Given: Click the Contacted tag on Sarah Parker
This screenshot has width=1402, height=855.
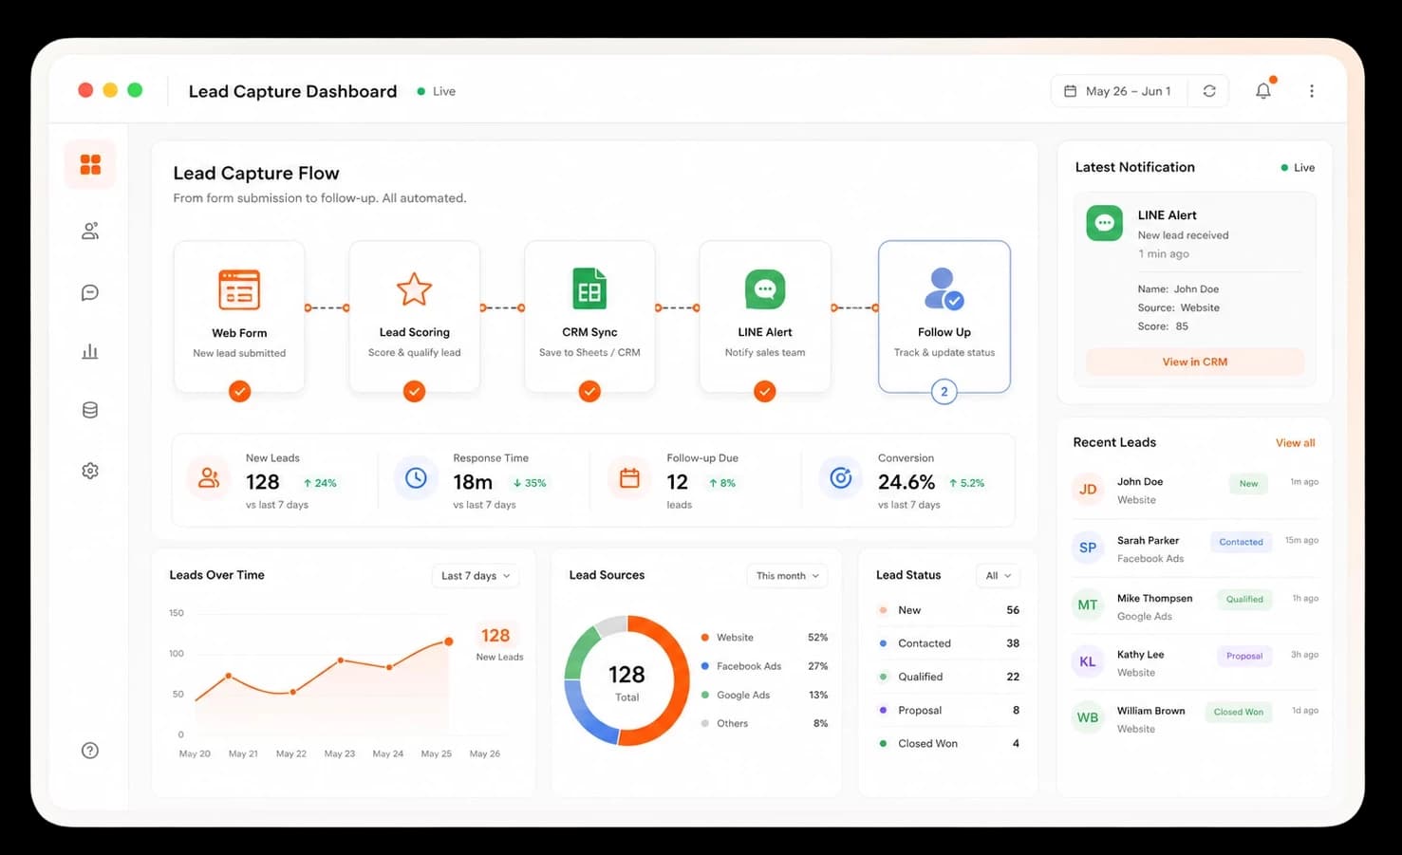Looking at the screenshot, I should click(x=1241, y=542).
